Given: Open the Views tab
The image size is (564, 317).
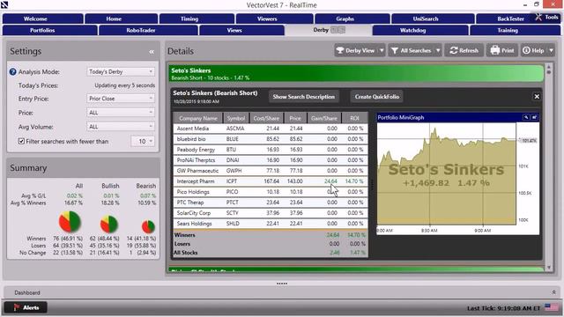Looking at the screenshot, I should [241, 30].
